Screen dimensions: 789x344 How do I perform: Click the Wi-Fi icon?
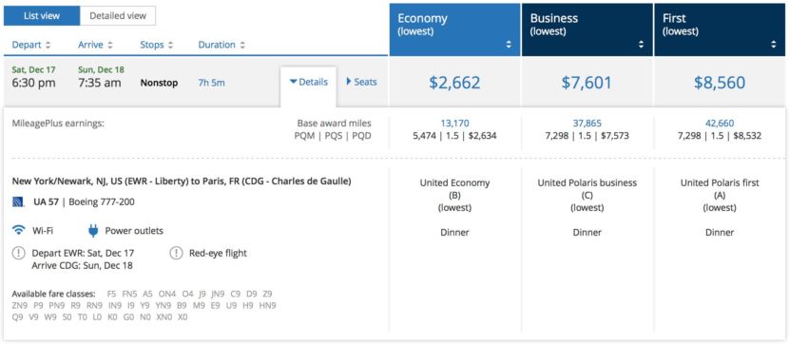[x=19, y=231]
